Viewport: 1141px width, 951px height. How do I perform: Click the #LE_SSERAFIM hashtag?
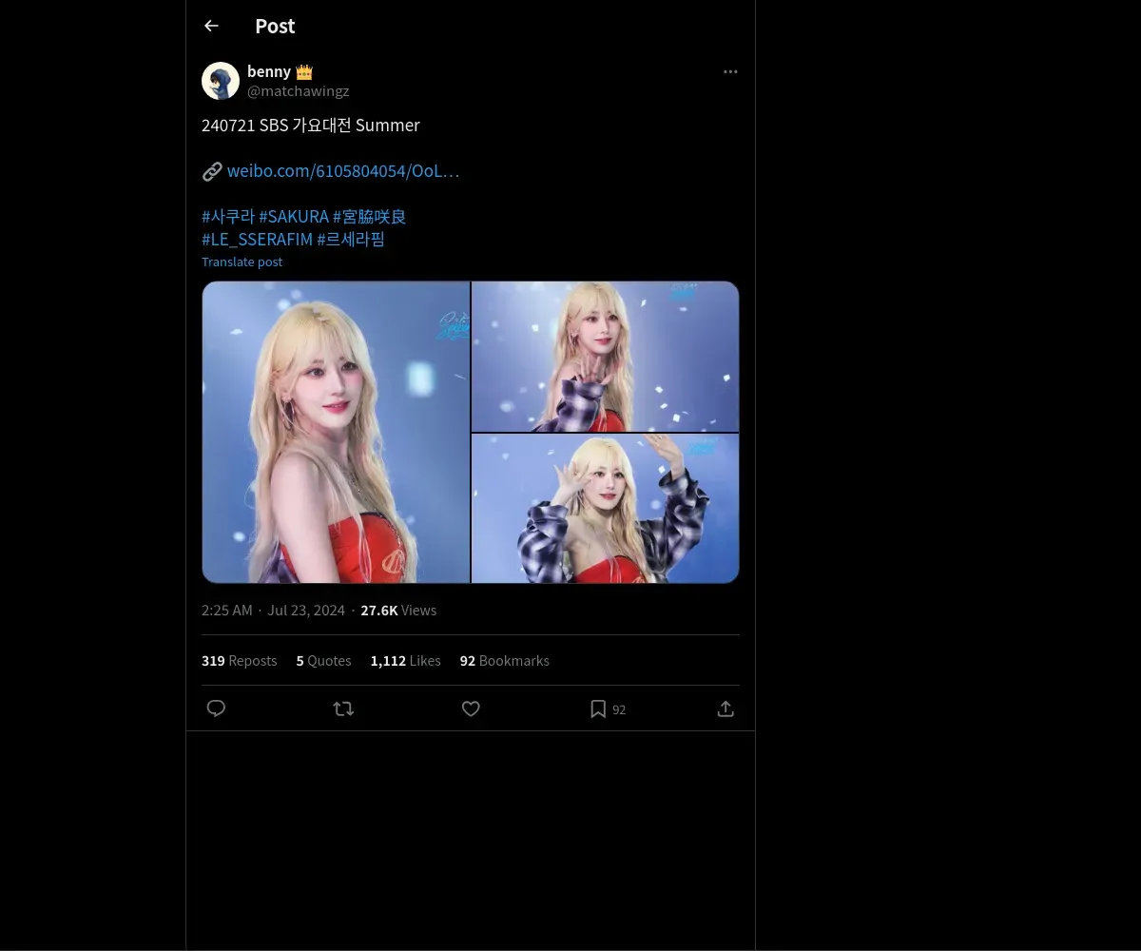pos(257,240)
